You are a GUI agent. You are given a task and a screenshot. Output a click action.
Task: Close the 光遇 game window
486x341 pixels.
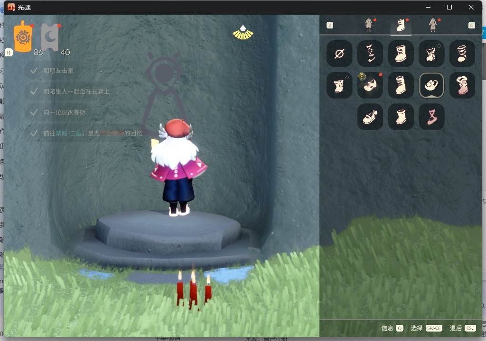click(x=471, y=7)
